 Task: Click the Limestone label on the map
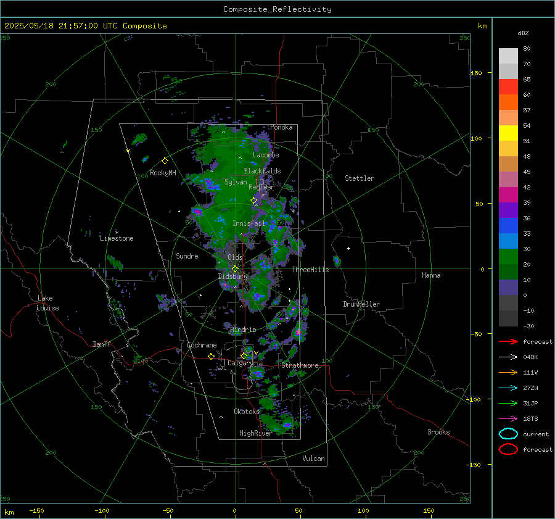pyautogui.click(x=117, y=238)
